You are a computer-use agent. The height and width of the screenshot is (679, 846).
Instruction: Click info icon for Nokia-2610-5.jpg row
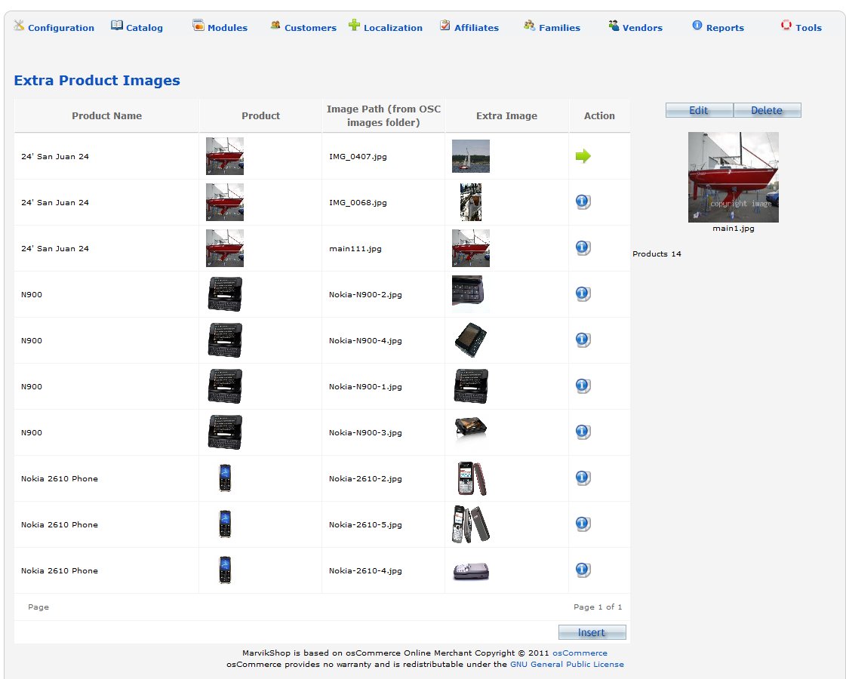click(x=583, y=524)
